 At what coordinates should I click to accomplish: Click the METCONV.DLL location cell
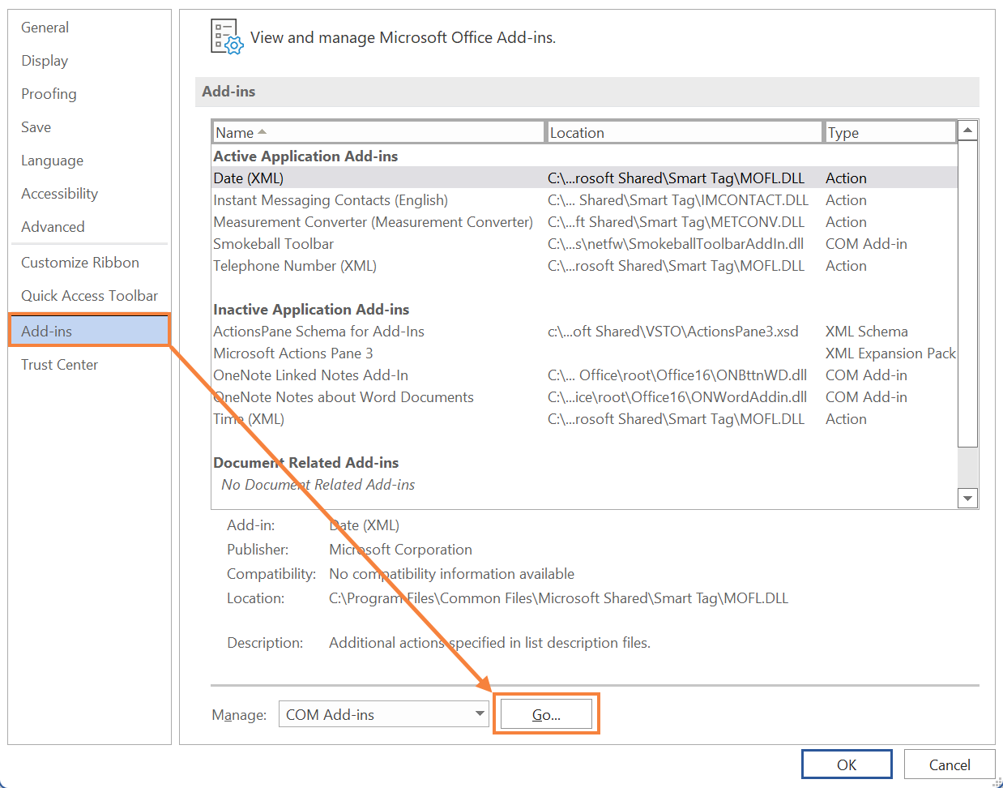(676, 222)
